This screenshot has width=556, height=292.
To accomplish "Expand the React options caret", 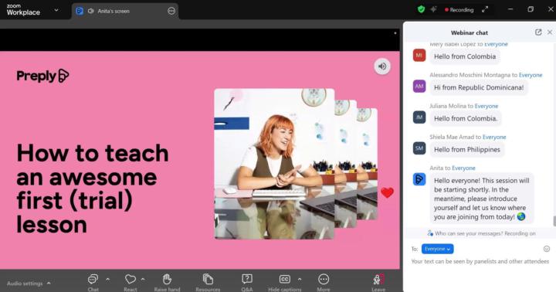I will 143,280.
